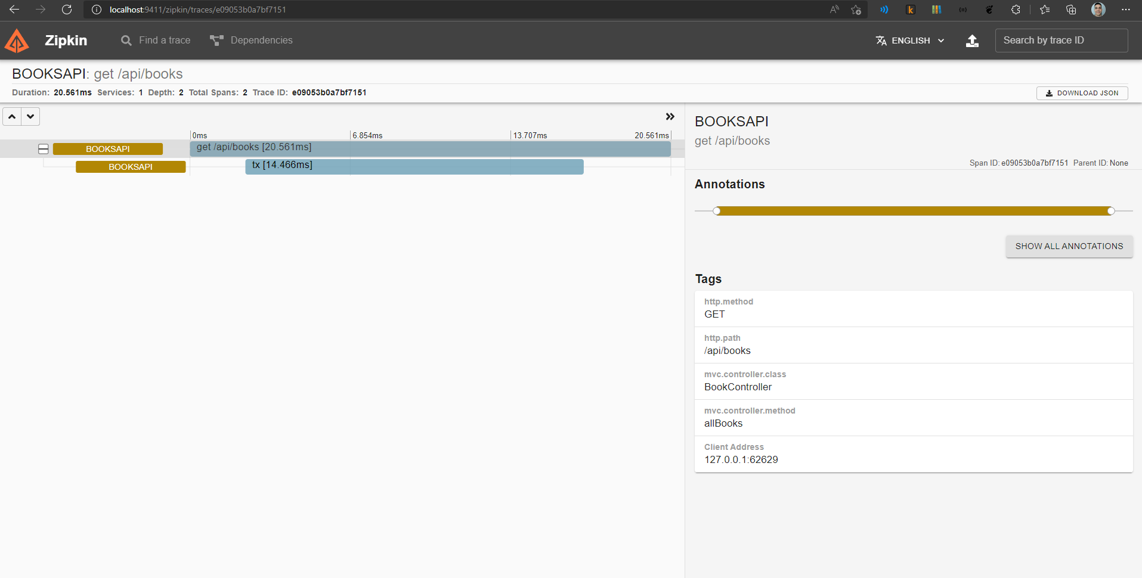The width and height of the screenshot is (1142, 578).
Task: Click the browser profile avatar
Action: pos(1098,10)
